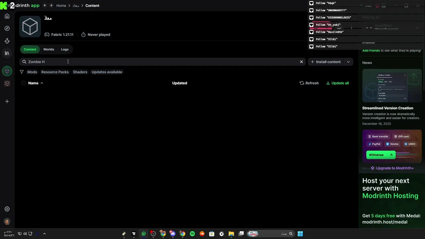Toggle the Mods filter chip

point(32,72)
